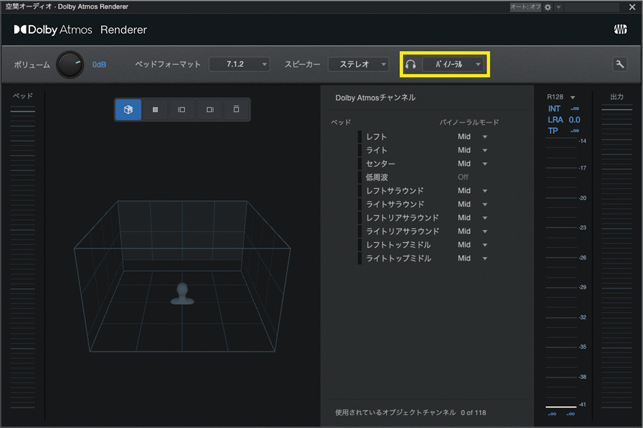Viewport: 643px width, 428px height.
Task: Click the headphone icon next to binaural selector
Action: pyautogui.click(x=411, y=64)
